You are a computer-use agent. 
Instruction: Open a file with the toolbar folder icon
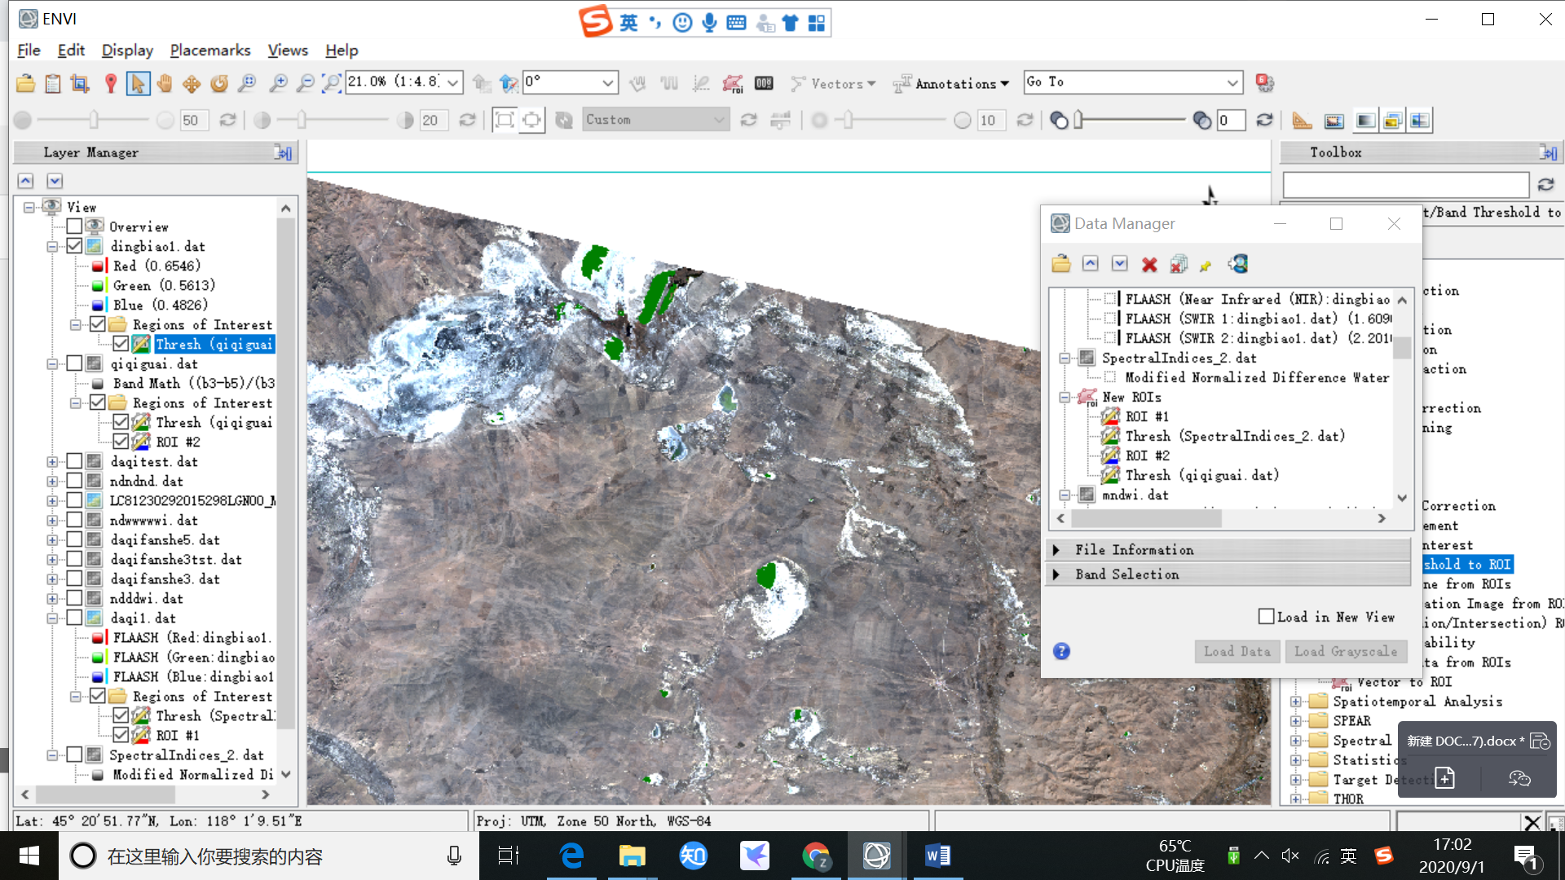(25, 83)
